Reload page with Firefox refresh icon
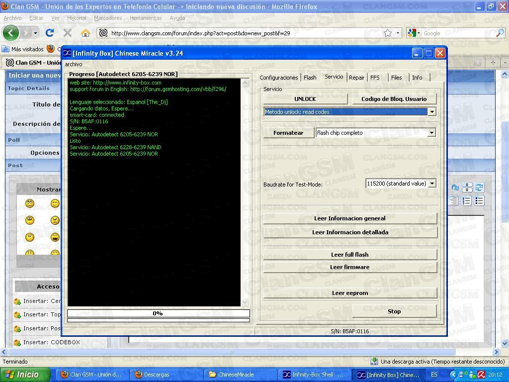Viewport: 509px width, 382px height. pyautogui.click(x=50, y=33)
